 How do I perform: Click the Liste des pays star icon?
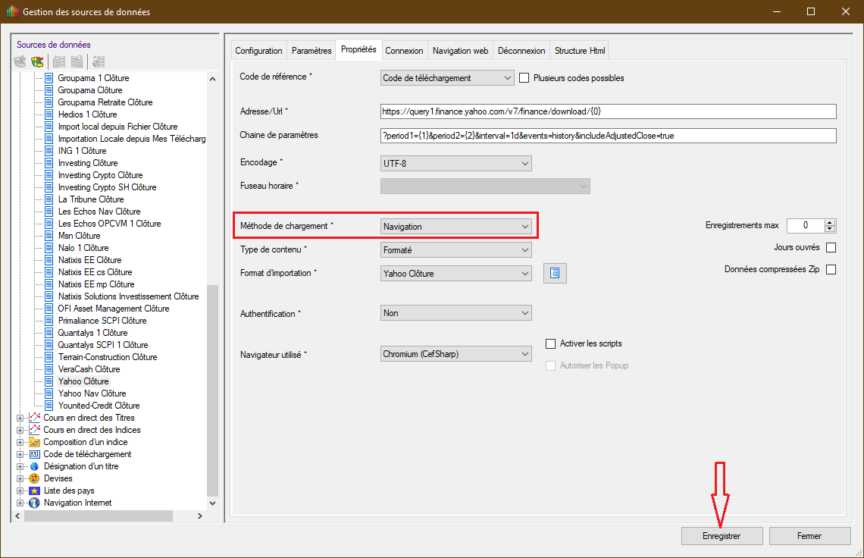pos(34,491)
